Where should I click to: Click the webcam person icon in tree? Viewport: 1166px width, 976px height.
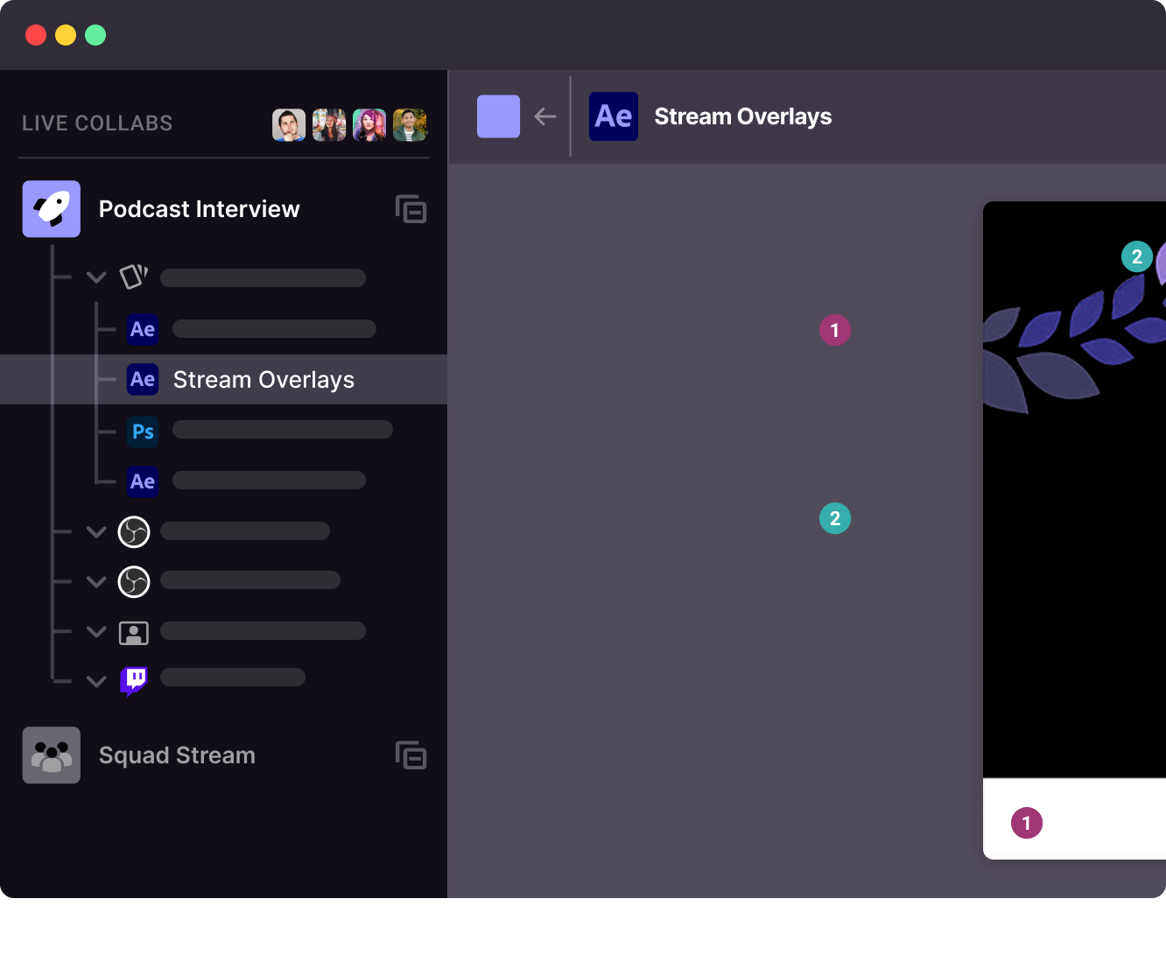(x=134, y=632)
